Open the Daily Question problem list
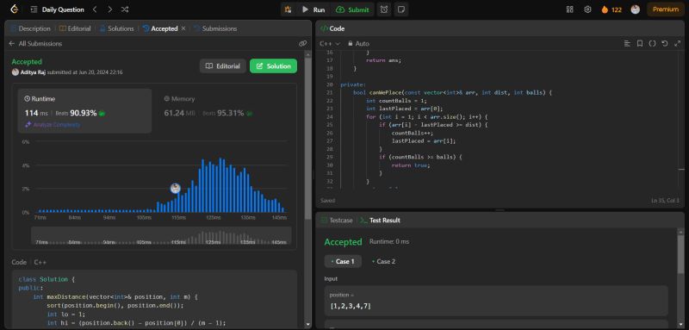Image resolution: width=689 pixels, height=330 pixels. point(58,9)
